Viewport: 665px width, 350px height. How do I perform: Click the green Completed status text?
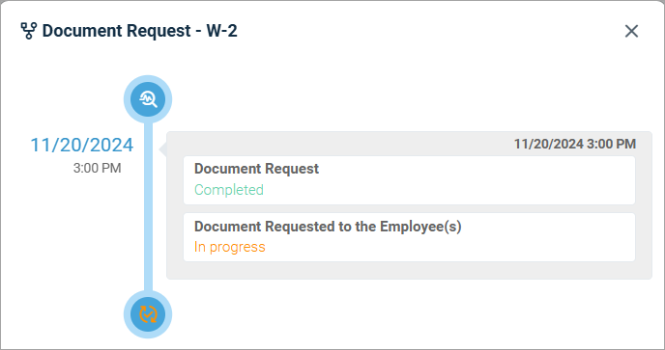[x=229, y=190]
